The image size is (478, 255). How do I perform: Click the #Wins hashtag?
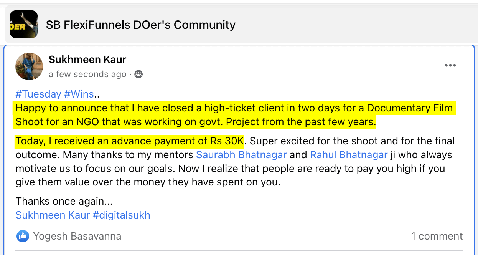(x=79, y=94)
